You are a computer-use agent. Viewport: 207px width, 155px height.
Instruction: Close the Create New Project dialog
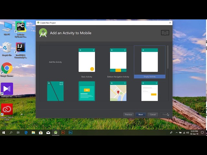[170, 23]
